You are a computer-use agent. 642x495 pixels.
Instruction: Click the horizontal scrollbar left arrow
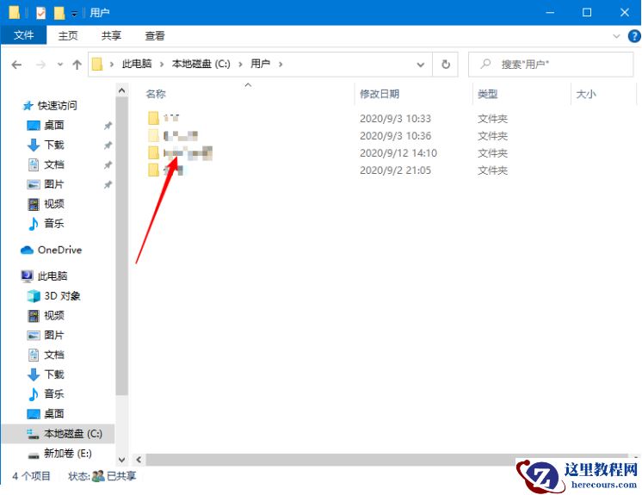coord(139,460)
